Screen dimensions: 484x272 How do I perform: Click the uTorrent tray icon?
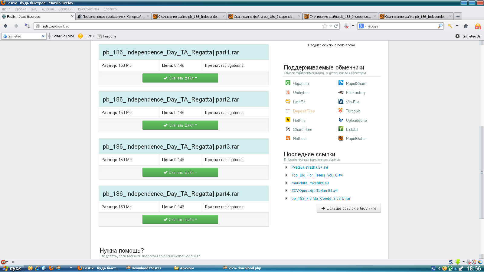pyautogui.click(x=450, y=268)
